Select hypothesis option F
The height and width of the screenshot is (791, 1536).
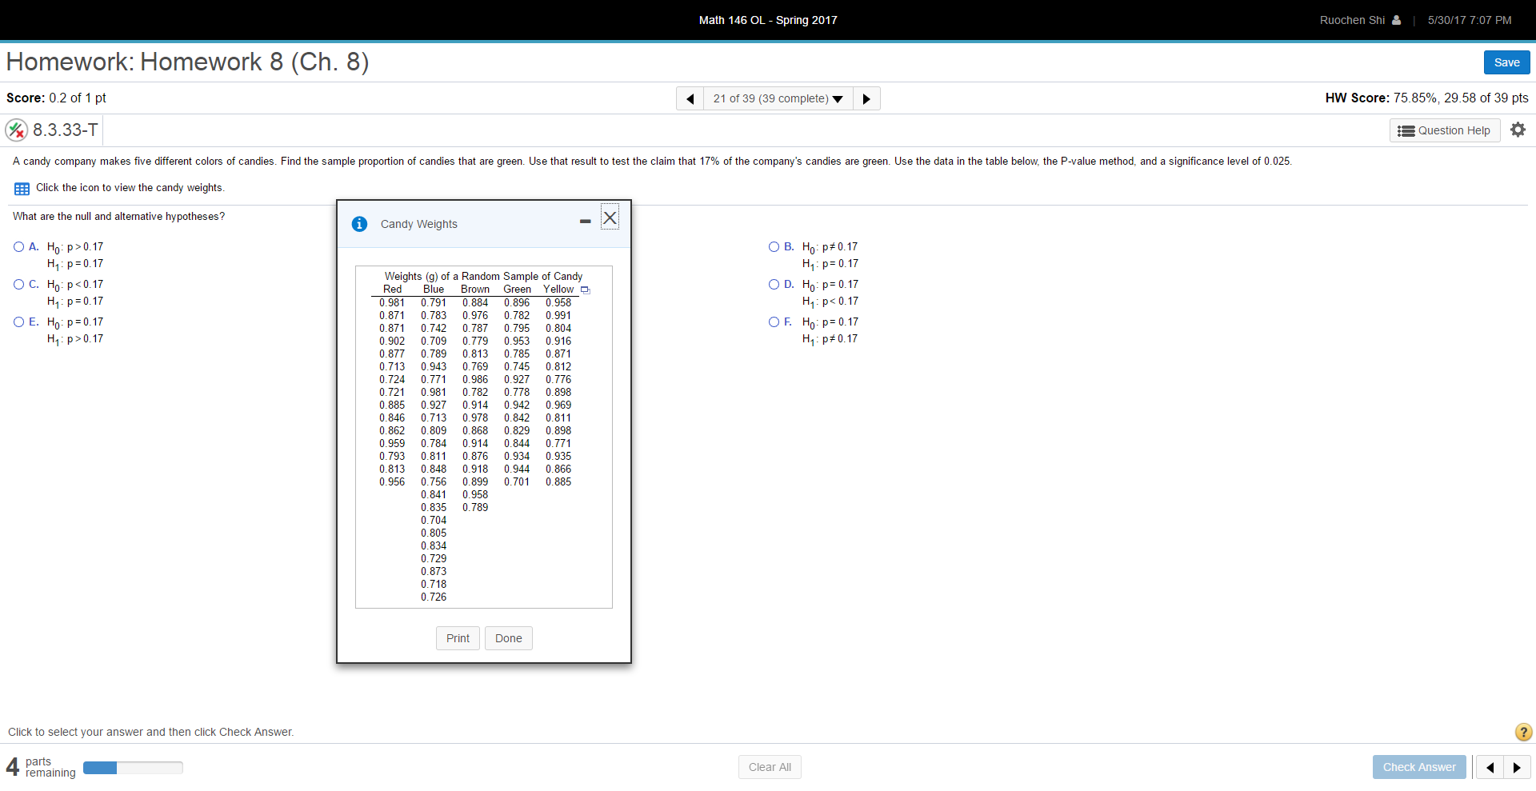tap(774, 322)
